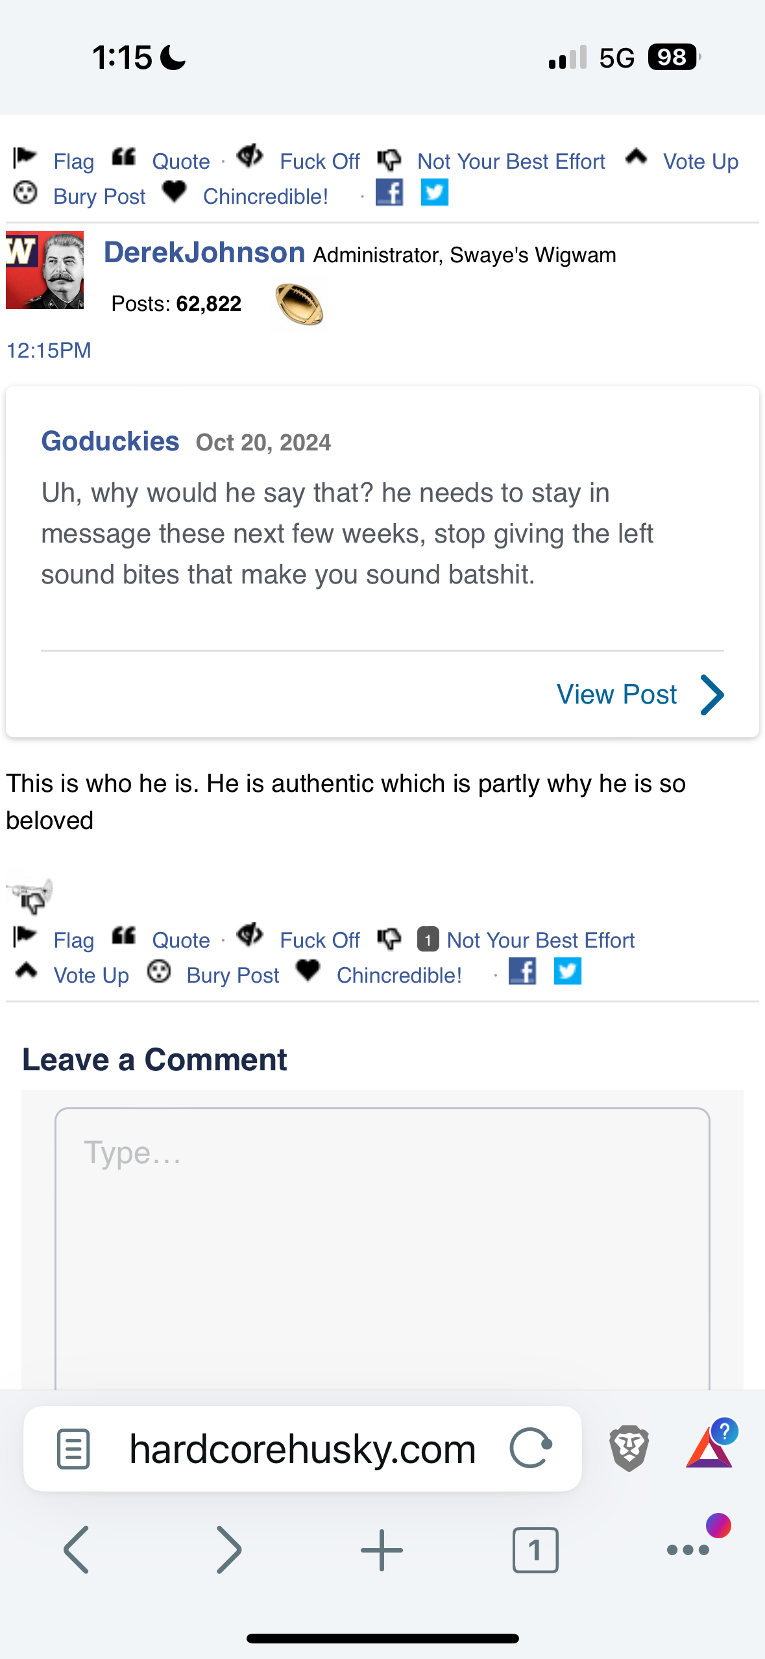Tap DerekJohnson's avatar thumbnail
This screenshot has height=1659, width=765.
[45, 270]
